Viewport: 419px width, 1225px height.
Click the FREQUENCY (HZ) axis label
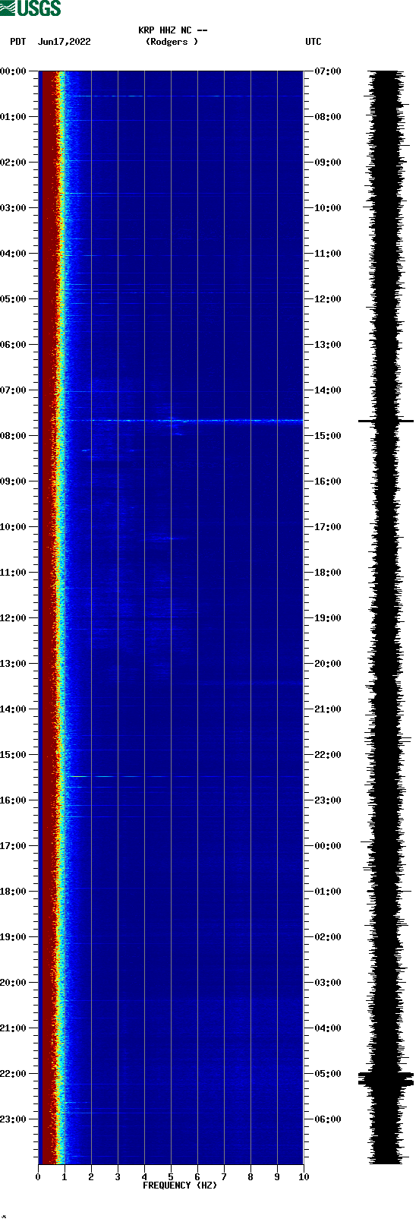180,1186
